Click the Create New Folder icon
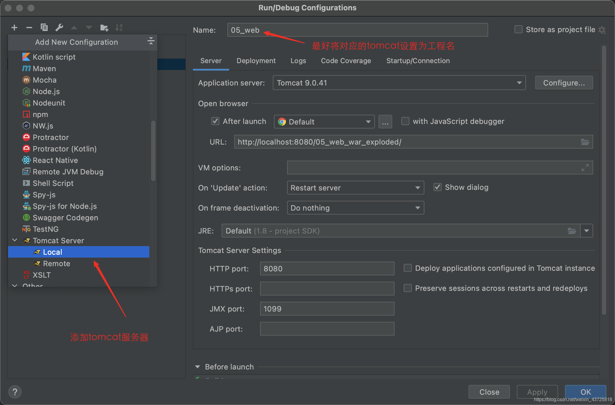Viewport: 615px width, 405px height. click(104, 28)
